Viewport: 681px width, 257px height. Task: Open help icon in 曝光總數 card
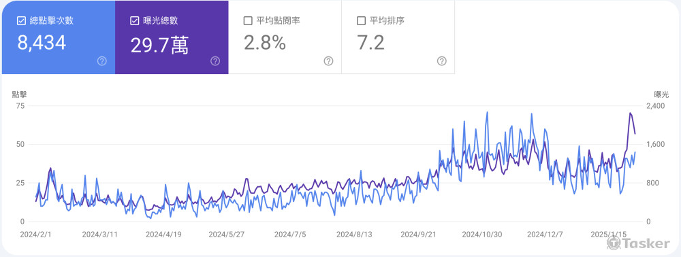[215, 61]
